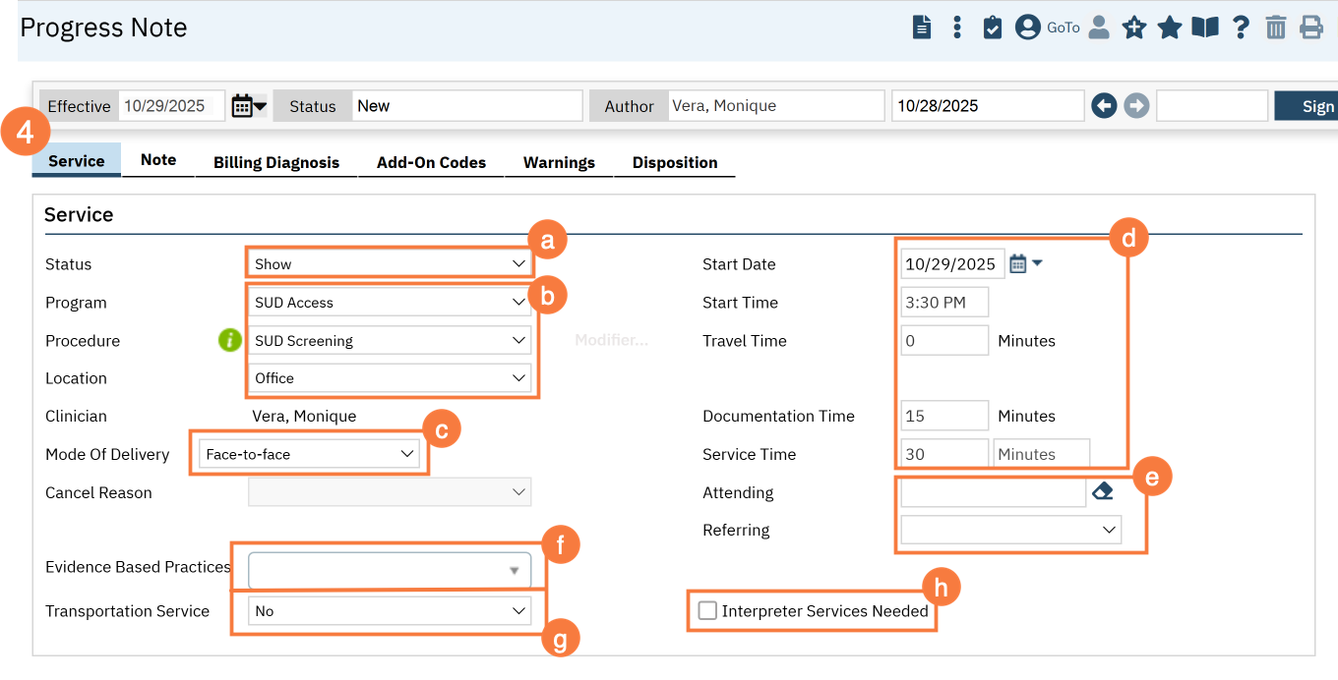This screenshot has width=1338, height=680.
Task: Click the clipboard checkmark icon
Action: click(x=993, y=28)
